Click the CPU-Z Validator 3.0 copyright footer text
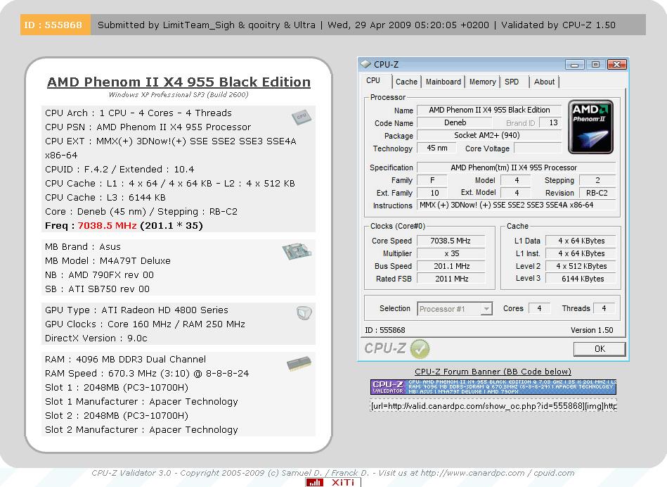The width and height of the screenshot is (667, 487). [333, 473]
